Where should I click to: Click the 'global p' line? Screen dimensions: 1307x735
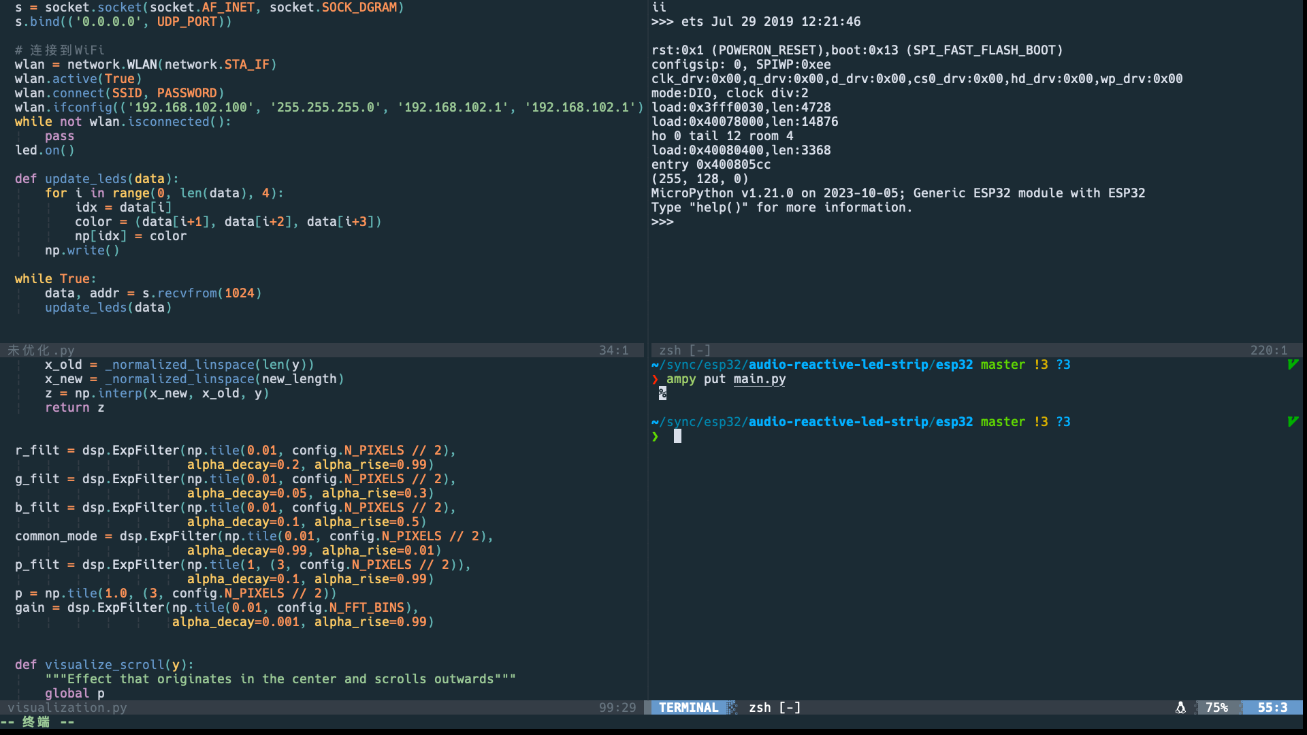point(75,693)
